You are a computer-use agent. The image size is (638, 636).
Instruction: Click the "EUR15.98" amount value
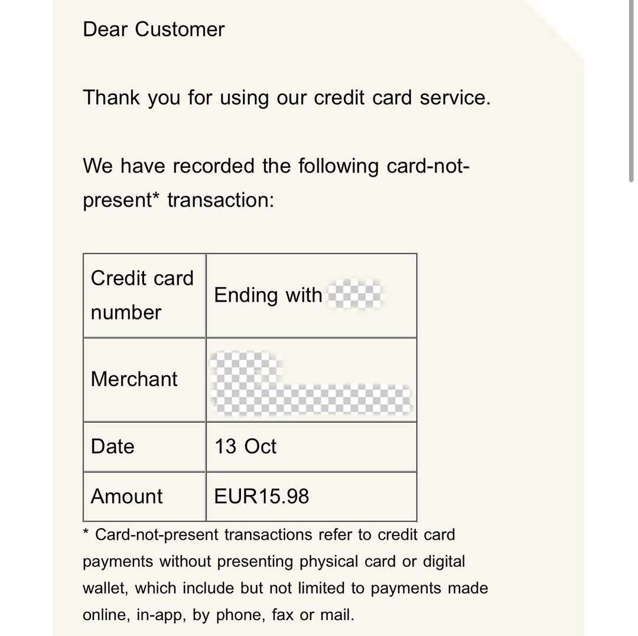[x=262, y=496]
